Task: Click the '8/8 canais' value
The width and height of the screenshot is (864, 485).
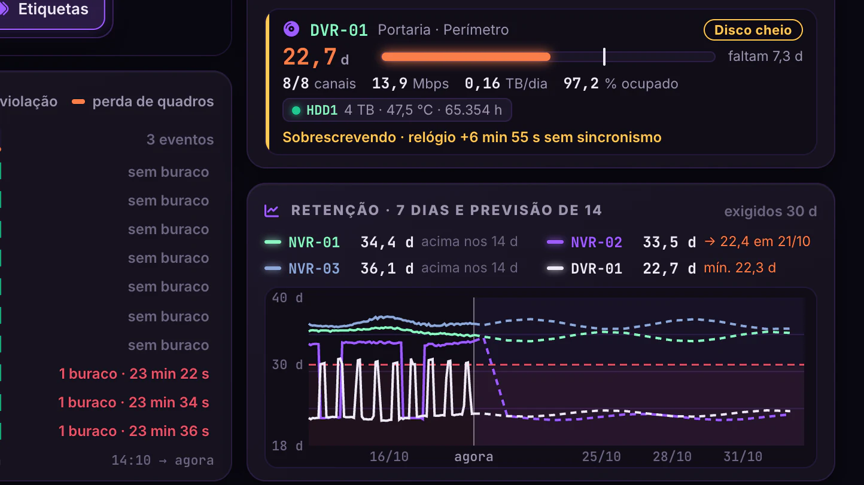Action: pos(320,84)
